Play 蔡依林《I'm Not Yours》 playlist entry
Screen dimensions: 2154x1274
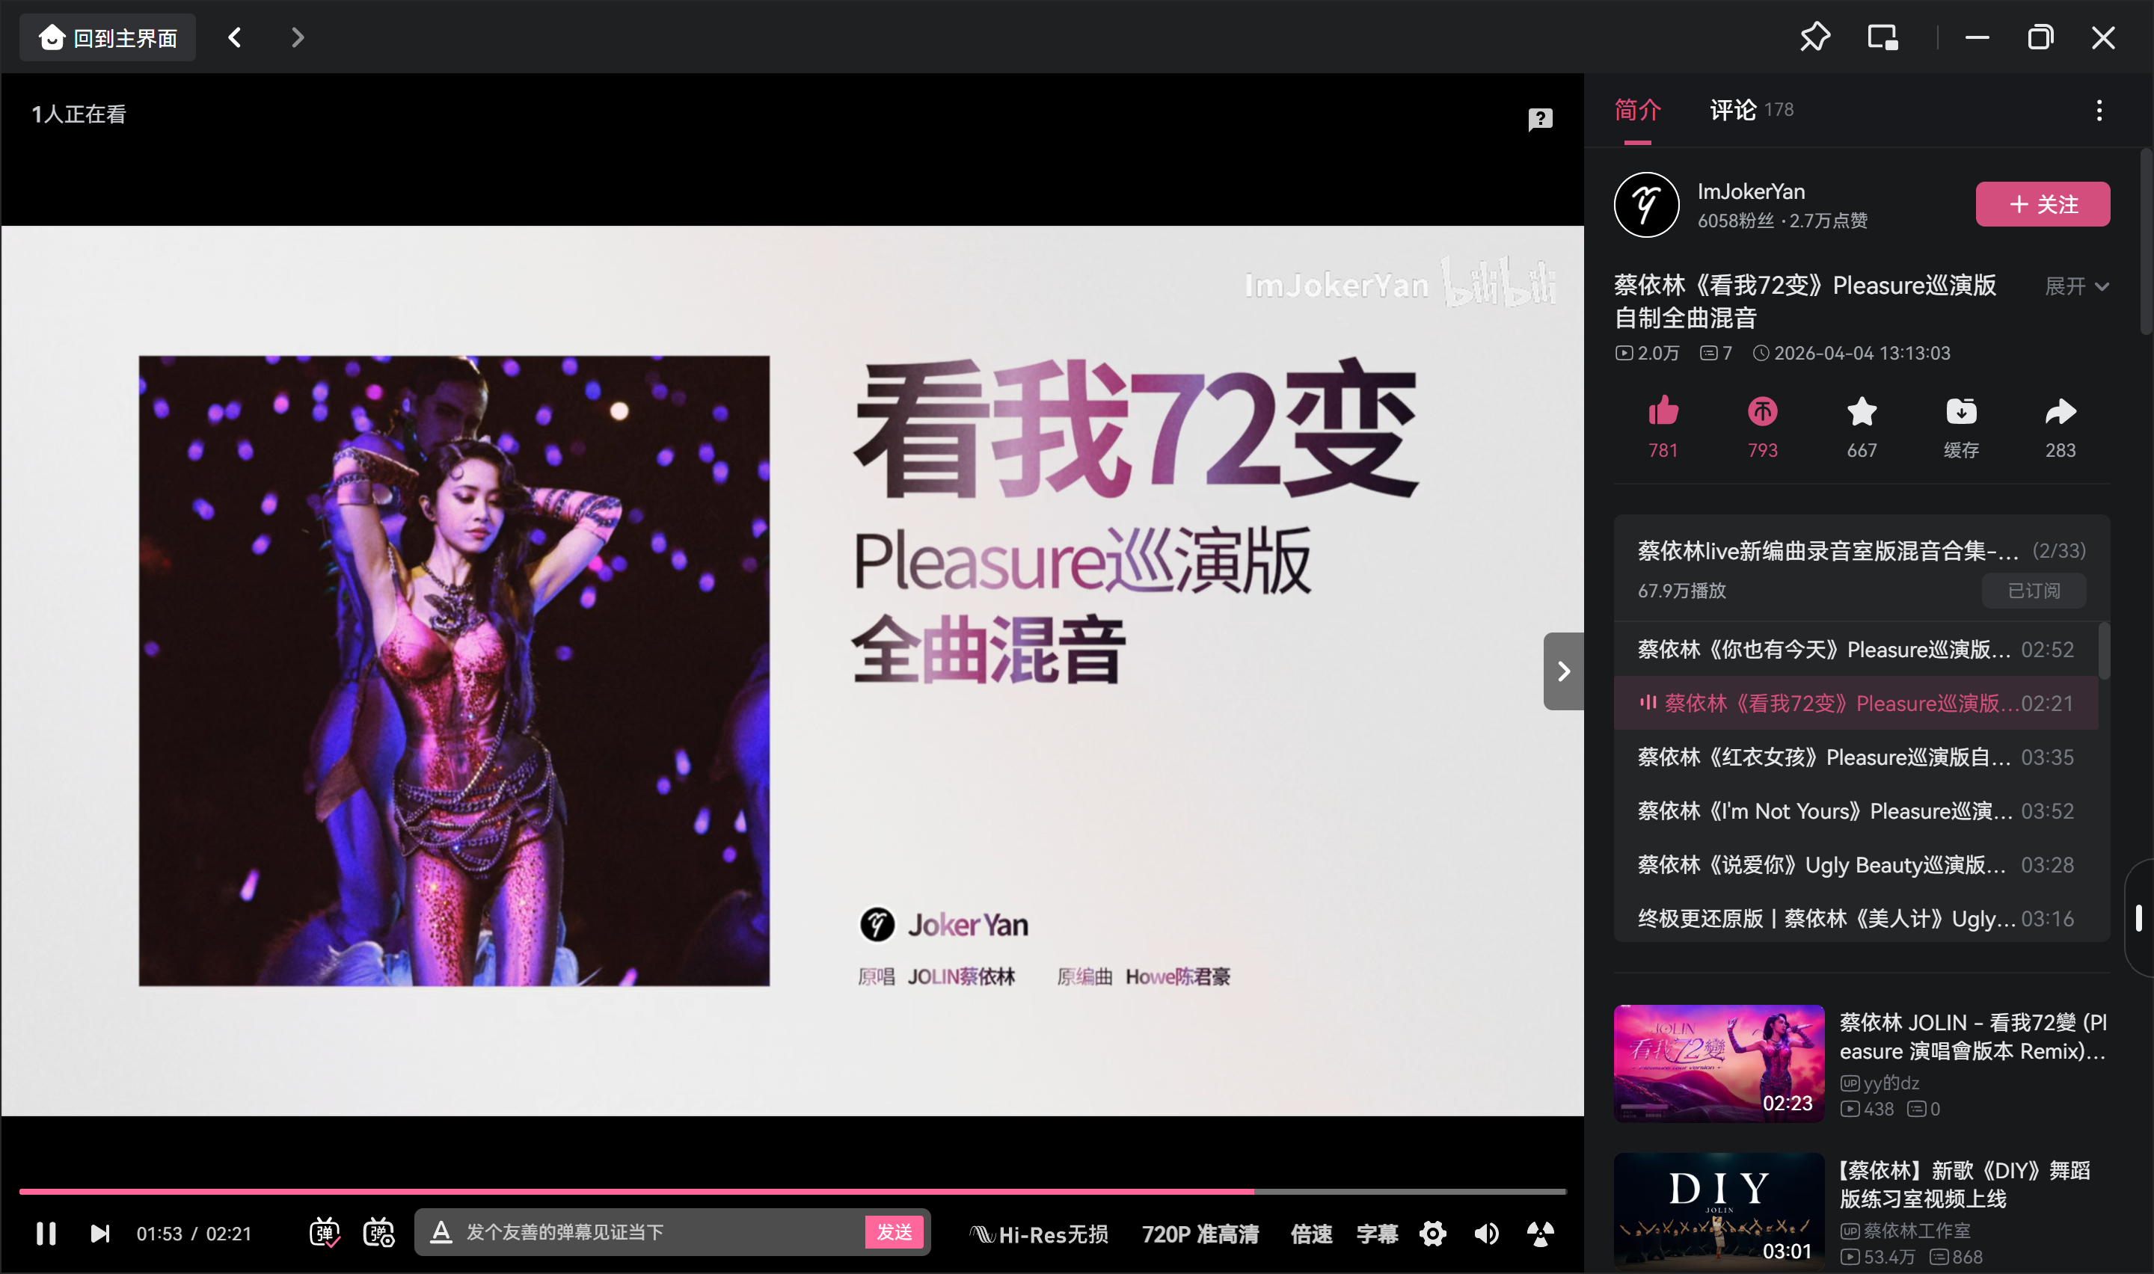[x=1856, y=810]
